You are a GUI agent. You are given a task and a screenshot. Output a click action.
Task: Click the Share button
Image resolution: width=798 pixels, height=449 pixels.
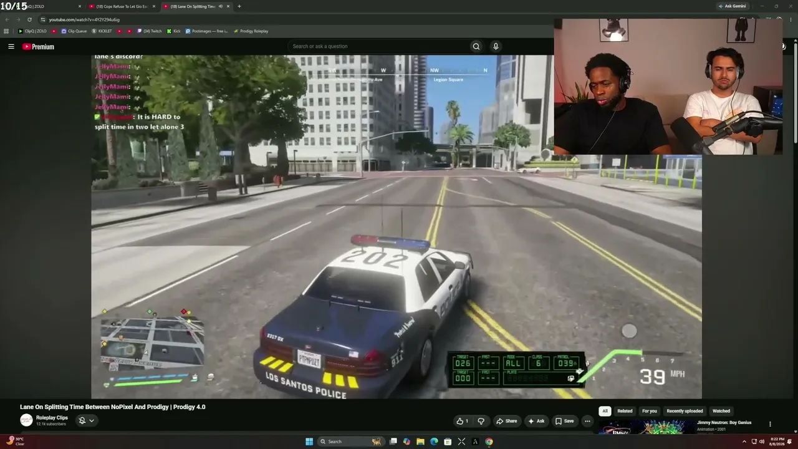(506, 421)
